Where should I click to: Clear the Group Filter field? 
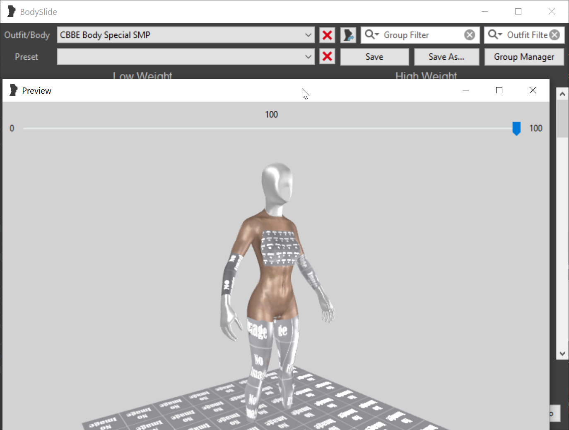coord(470,35)
